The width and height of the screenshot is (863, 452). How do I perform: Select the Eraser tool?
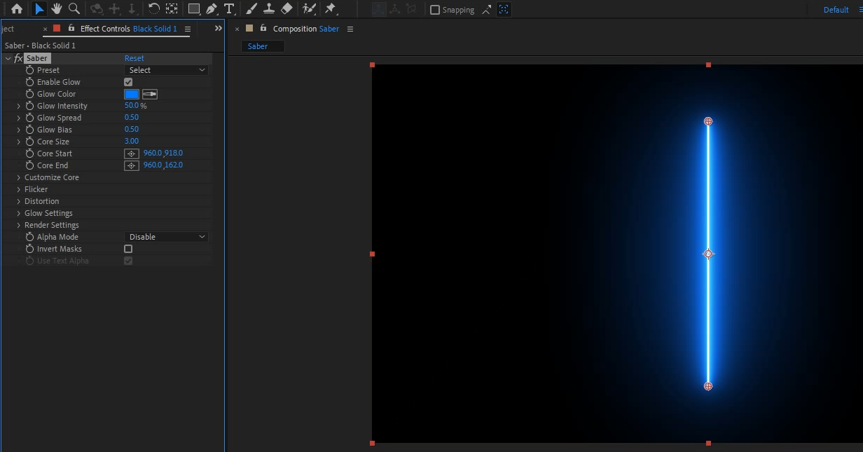pyautogui.click(x=286, y=9)
